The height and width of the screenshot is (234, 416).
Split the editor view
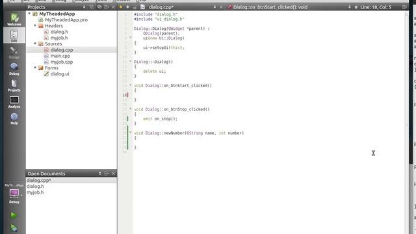(x=404, y=7)
